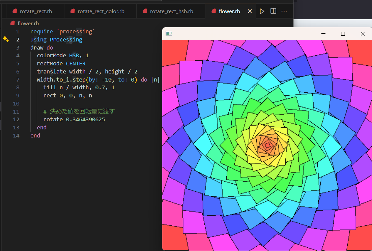Screen dimensions: 372x251
Task: Click line number 7 in gutter
Action: (x=18, y=80)
